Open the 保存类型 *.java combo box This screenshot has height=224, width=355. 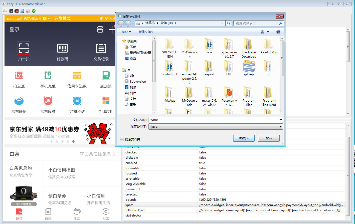point(216,127)
